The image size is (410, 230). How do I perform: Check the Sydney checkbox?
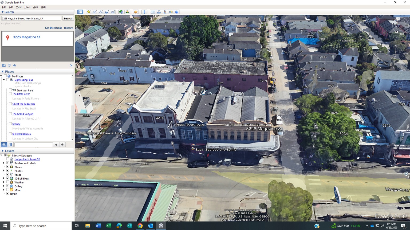[10, 124]
